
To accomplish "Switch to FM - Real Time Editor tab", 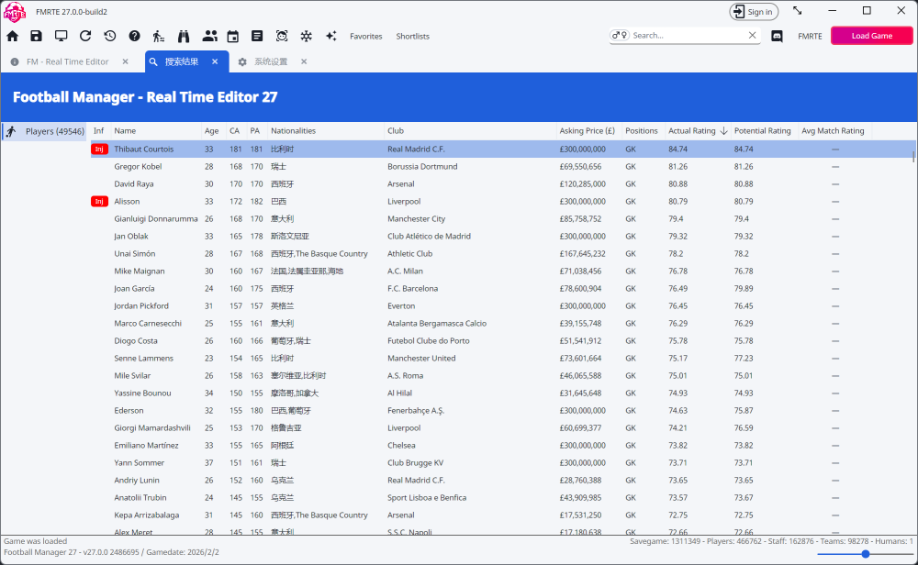I will pos(68,61).
